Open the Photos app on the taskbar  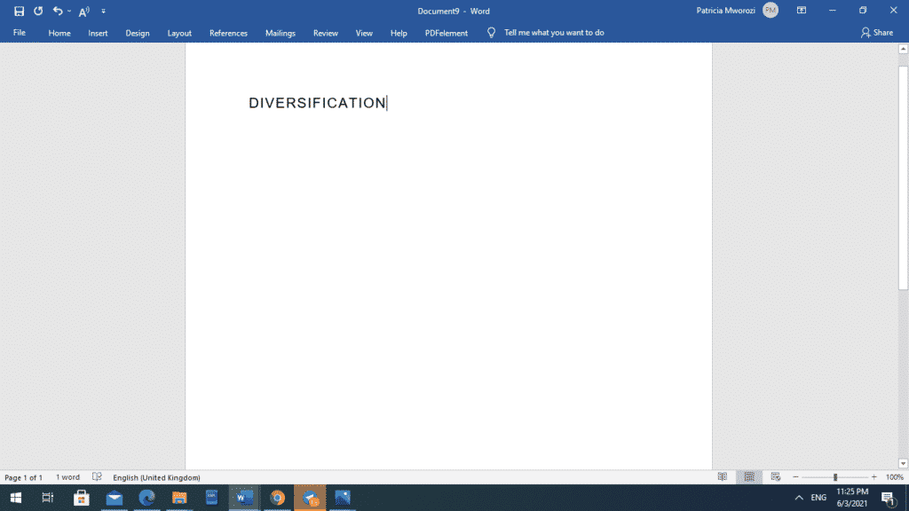pyautogui.click(x=342, y=498)
